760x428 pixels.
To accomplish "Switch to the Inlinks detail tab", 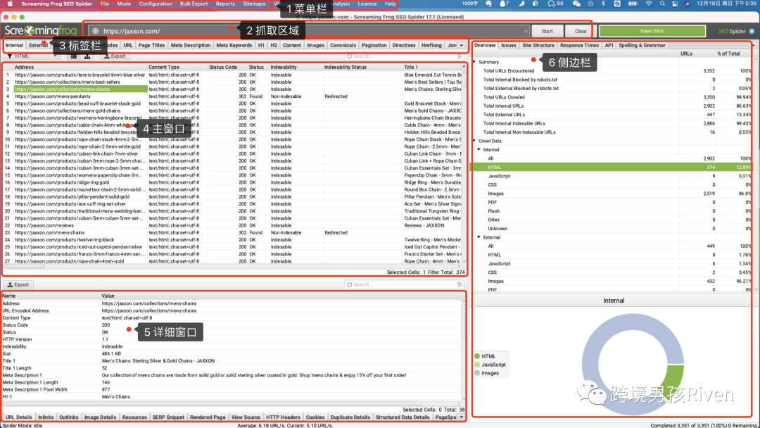I will (46, 417).
